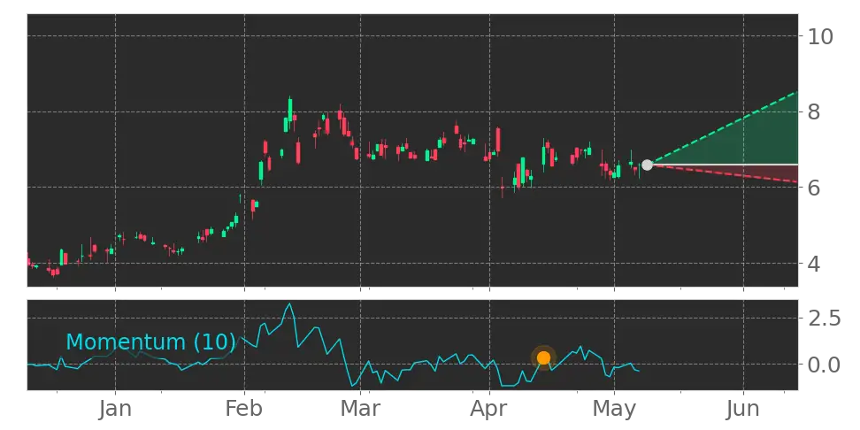The width and height of the screenshot is (860, 430).
Task: Click the tallest green candle in mid-February
Action: (290, 110)
